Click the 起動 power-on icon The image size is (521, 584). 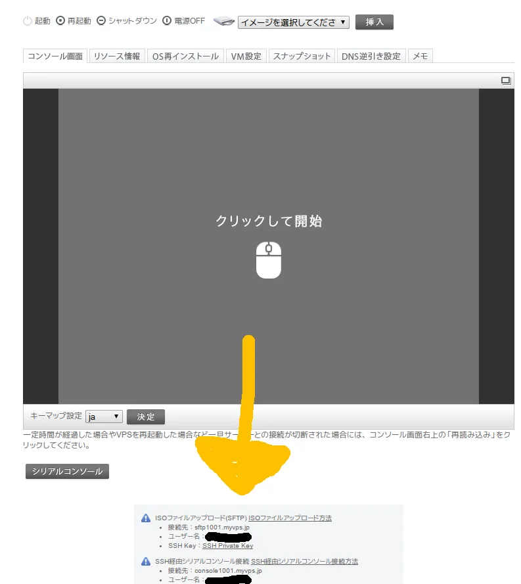coord(27,21)
